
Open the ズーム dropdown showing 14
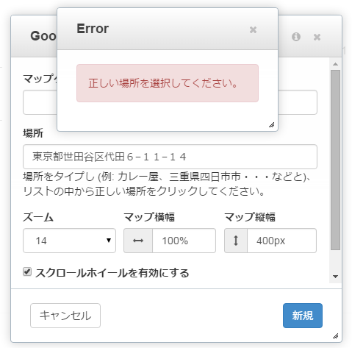point(69,241)
